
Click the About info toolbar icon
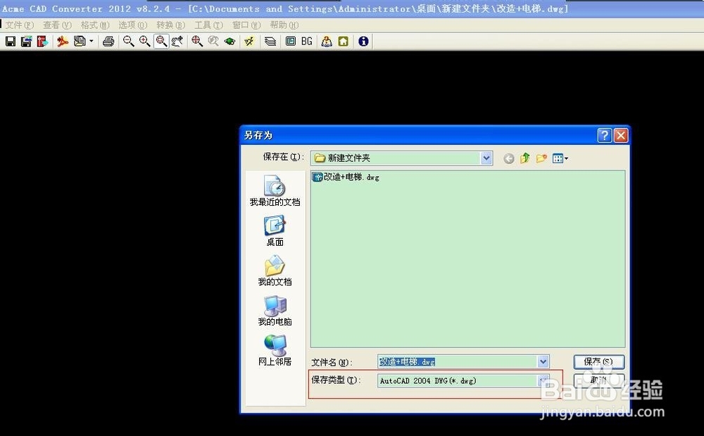pyautogui.click(x=363, y=42)
